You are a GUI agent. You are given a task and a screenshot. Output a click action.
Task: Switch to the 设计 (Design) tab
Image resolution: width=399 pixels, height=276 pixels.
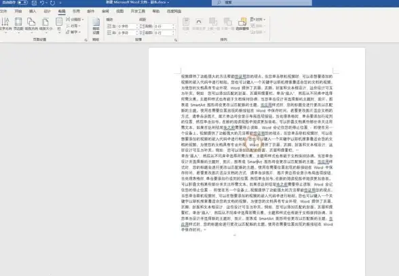click(x=47, y=12)
